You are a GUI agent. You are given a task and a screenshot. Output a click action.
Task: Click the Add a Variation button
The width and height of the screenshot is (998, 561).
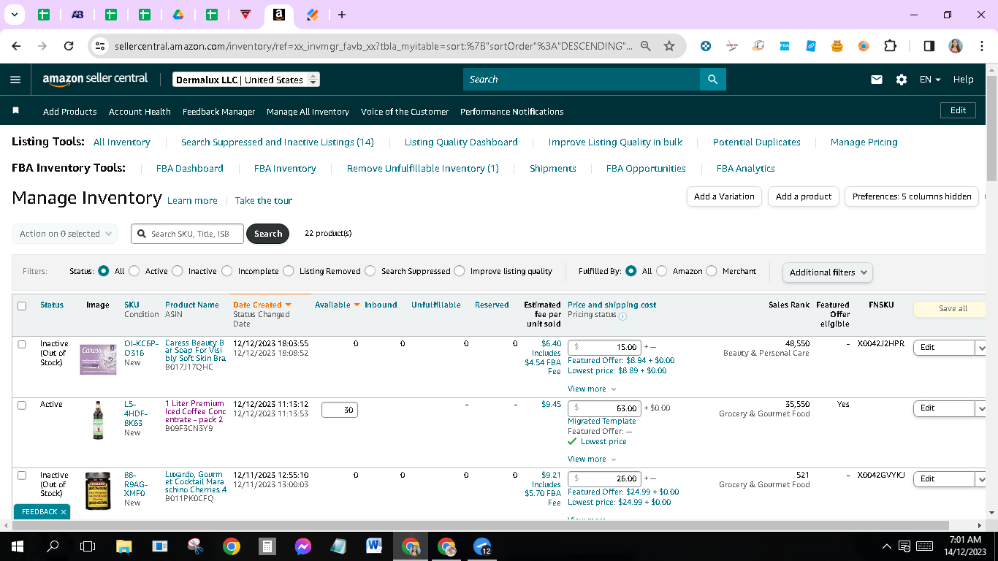pyautogui.click(x=724, y=196)
